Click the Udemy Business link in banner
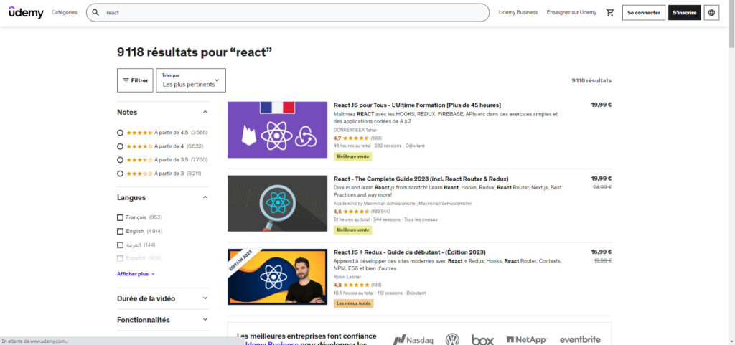The image size is (735, 345). [x=271, y=343]
